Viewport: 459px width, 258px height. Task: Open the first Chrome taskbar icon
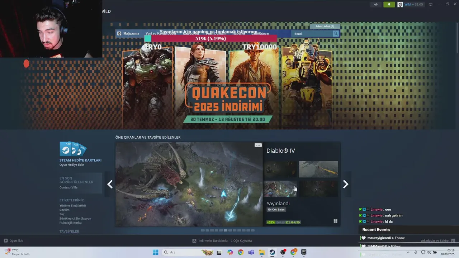(x=240, y=252)
